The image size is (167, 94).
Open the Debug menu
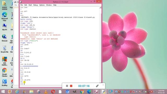(35, 5)
